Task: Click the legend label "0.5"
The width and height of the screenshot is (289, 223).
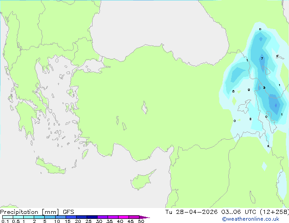Action: point(16,221)
